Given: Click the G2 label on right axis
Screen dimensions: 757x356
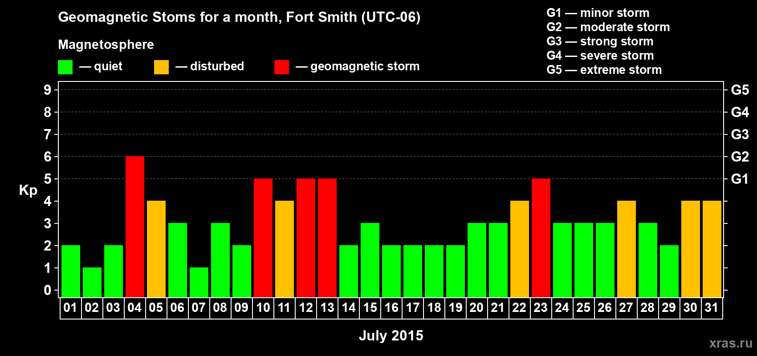Looking at the screenshot, I should (x=740, y=157).
